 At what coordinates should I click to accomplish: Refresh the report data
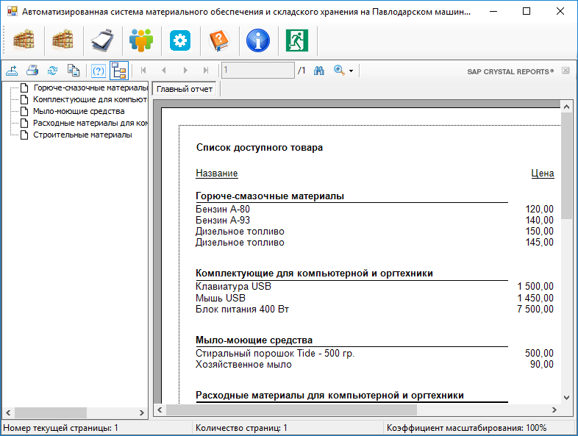coord(53,71)
